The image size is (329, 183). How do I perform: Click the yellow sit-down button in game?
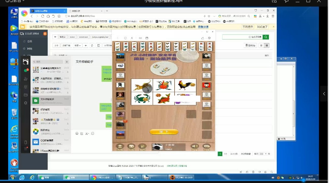click(x=164, y=132)
